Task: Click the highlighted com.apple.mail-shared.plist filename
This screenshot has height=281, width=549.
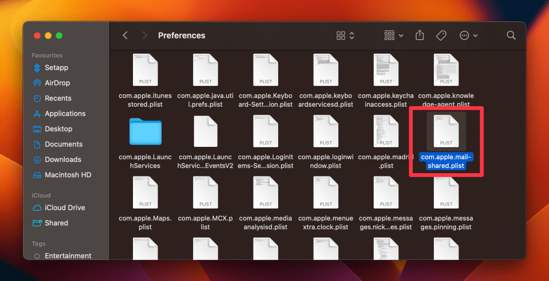Action: click(447, 161)
